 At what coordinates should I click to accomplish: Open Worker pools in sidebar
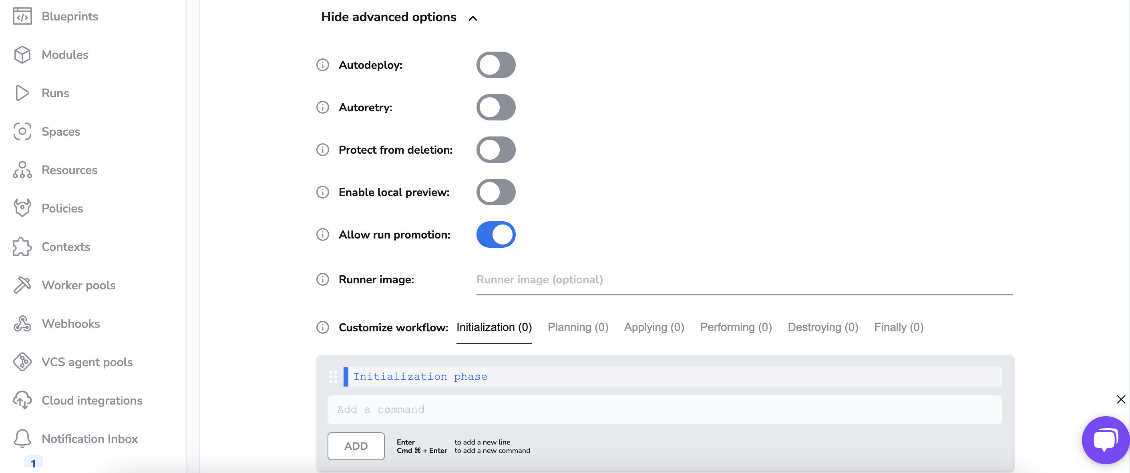[x=78, y=285]
